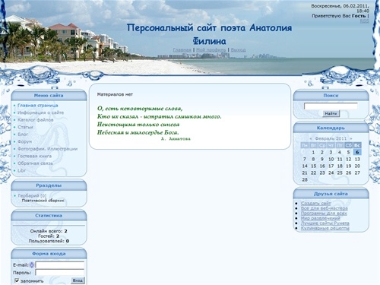Image resolution: width=380 pixels, height=285 pixels.
Task: Open "Libr" menu item
Action: point(21,170)
